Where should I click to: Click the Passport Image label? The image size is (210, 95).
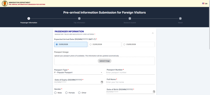[x=61, y=52]
